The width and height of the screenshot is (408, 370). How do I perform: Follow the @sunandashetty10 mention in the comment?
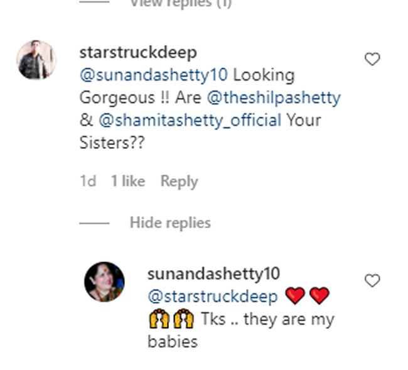154,75
